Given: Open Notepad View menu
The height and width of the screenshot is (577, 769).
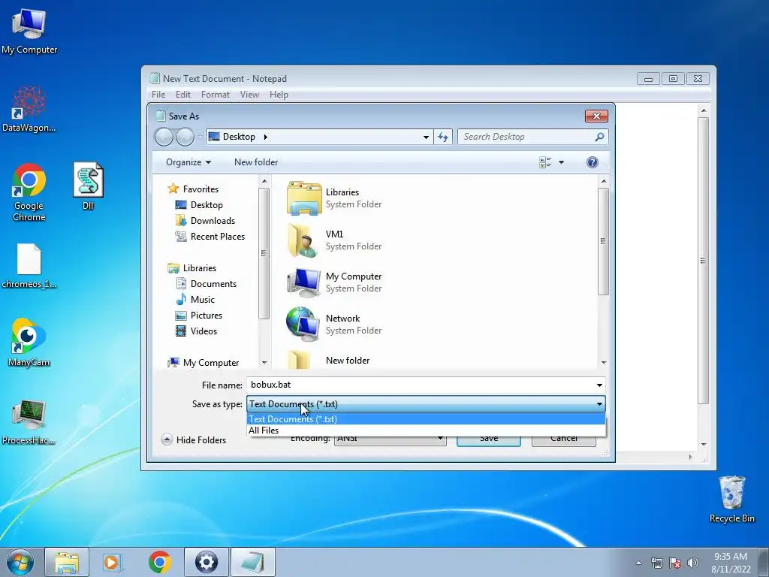Looking at the screenshot, I should click(x=249, y=95).
